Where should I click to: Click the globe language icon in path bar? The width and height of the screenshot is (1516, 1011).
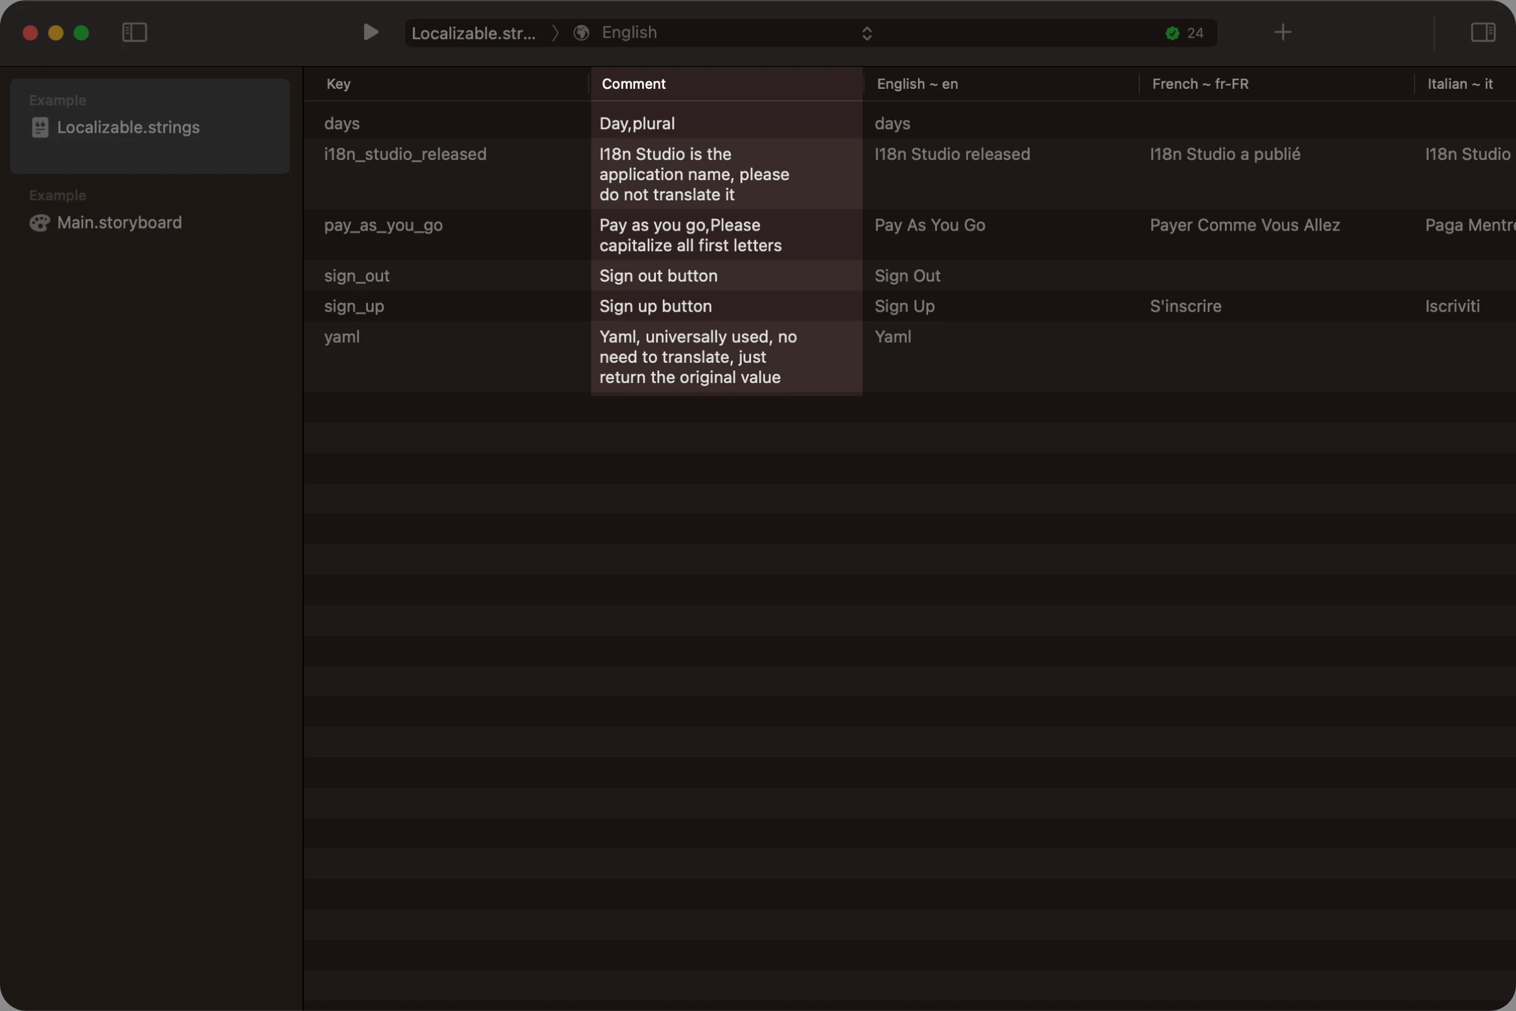pos(580,32)
